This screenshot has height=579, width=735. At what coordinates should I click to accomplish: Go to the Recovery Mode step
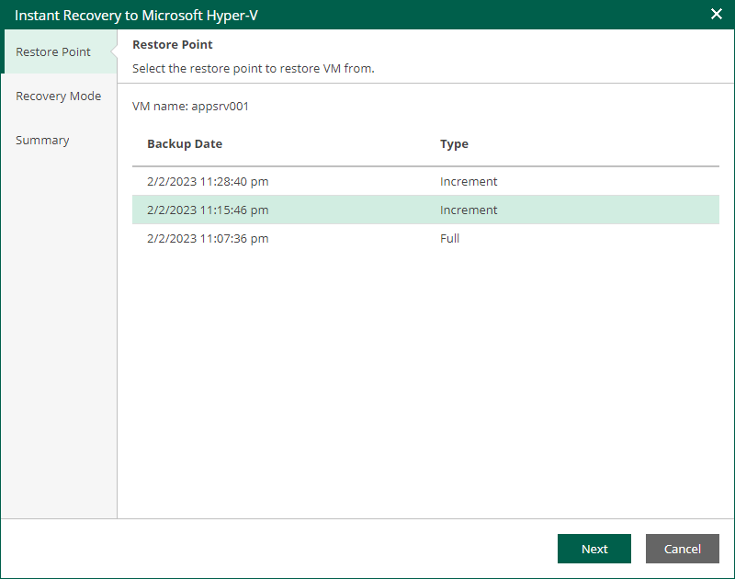click(59, 96)
